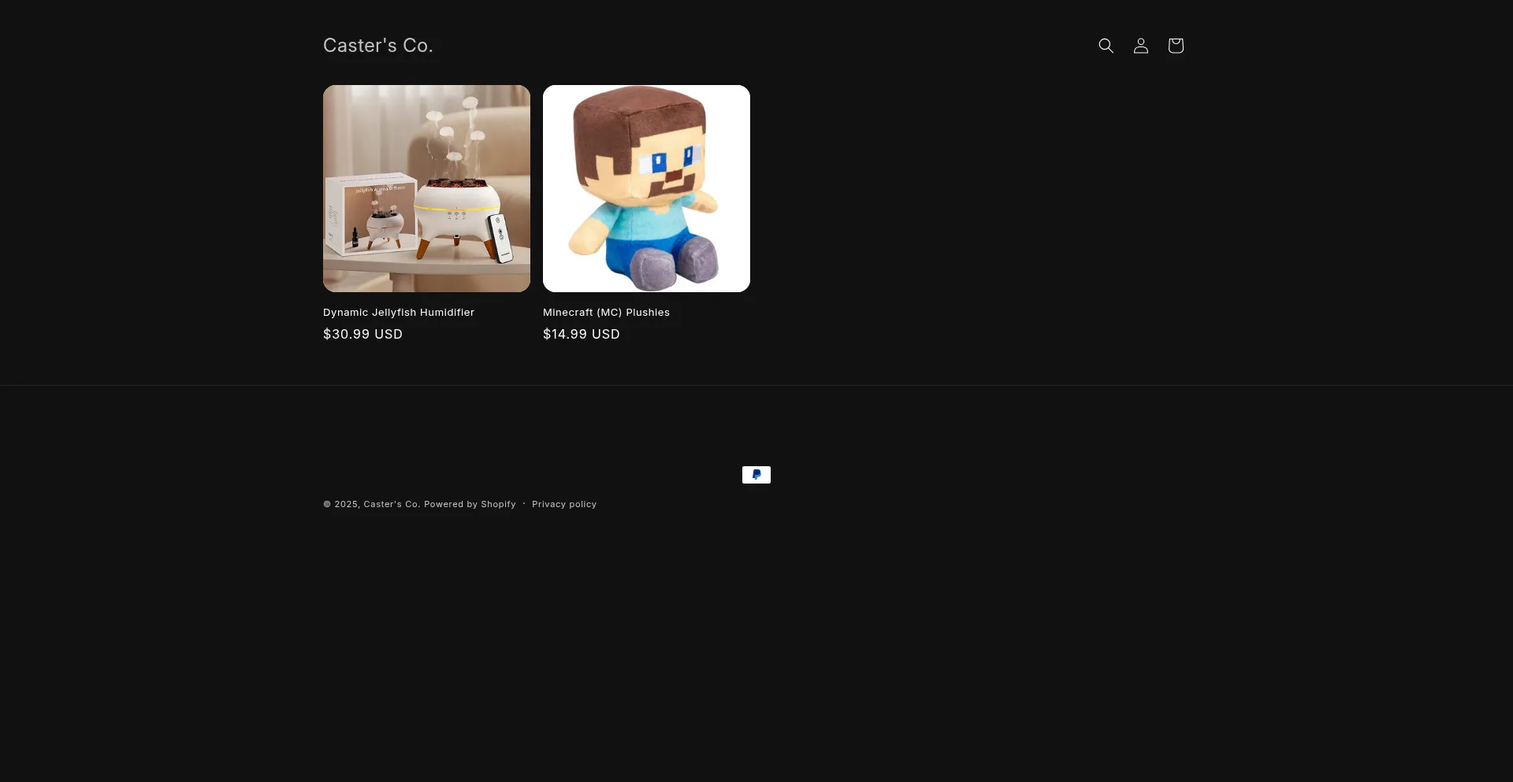Viewport: 1513px width, 782px height.
Task: Select the $30.99 USD price
Action: pyautogui.click(x=362, y=334)
